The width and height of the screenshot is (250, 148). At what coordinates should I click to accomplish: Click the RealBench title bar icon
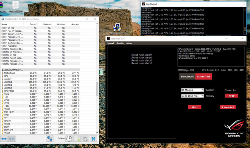[x=108, y=38]
